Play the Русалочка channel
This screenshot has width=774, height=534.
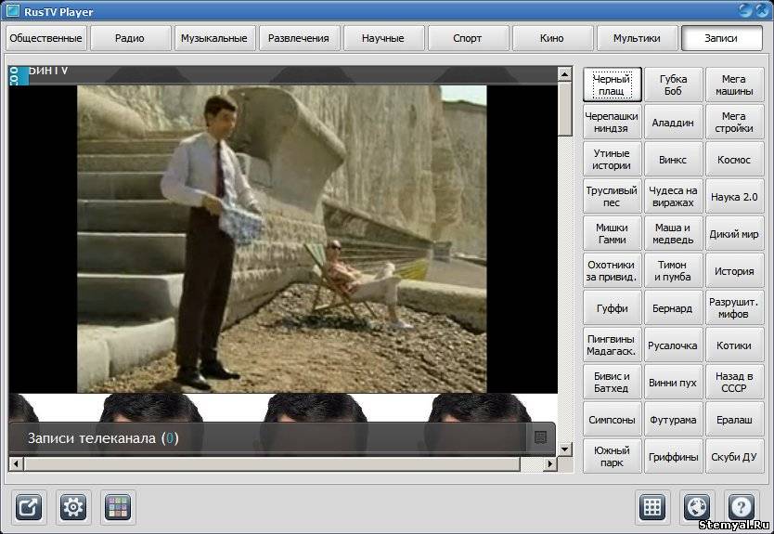[673, 345]
